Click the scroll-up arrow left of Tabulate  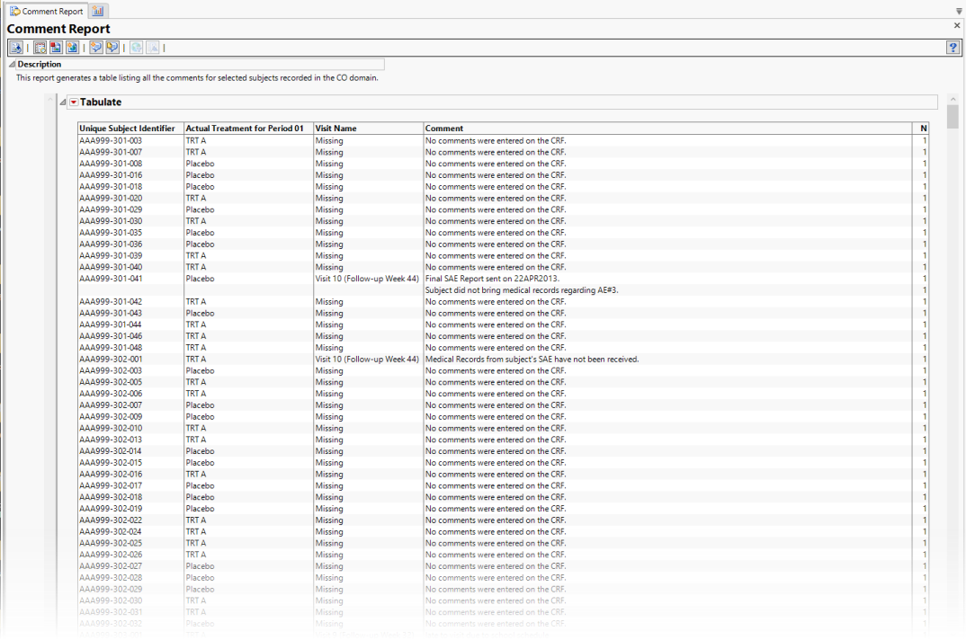[50, 99]
